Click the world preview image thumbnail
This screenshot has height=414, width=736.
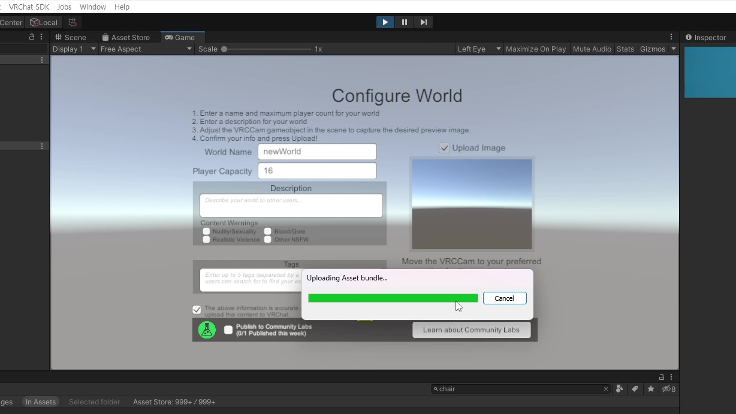pyautogui.click(x=472, y=204)
